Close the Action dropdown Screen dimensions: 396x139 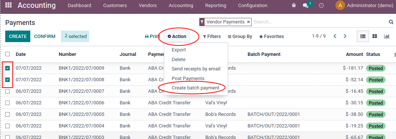[x=177, y=37]
